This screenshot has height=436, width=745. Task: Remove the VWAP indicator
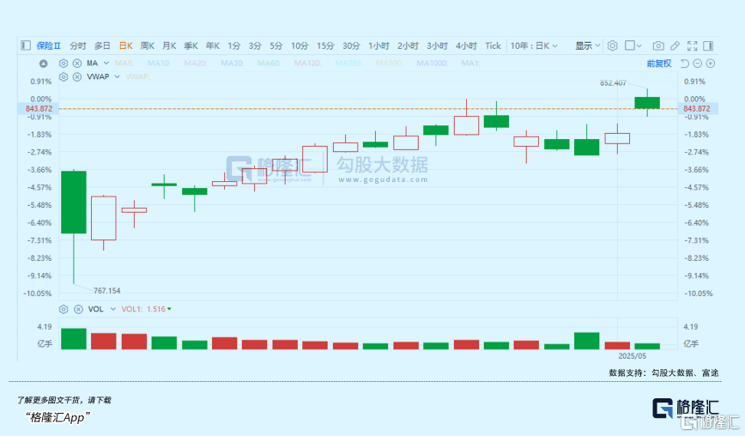pyautogui.click(x=77, y=76)
